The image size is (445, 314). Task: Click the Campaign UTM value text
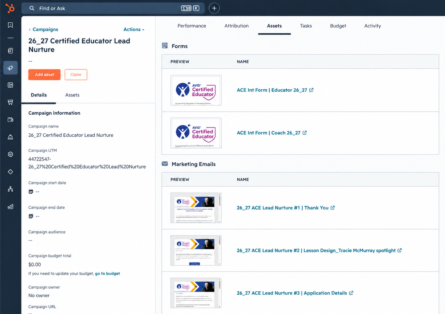coord(87,163)
